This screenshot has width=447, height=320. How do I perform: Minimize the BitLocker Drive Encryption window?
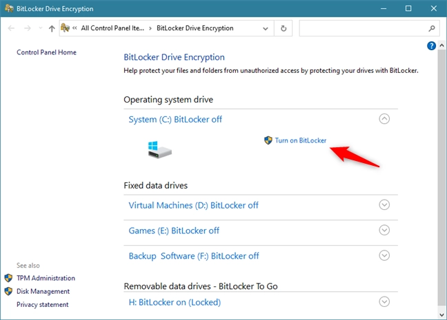384,8
